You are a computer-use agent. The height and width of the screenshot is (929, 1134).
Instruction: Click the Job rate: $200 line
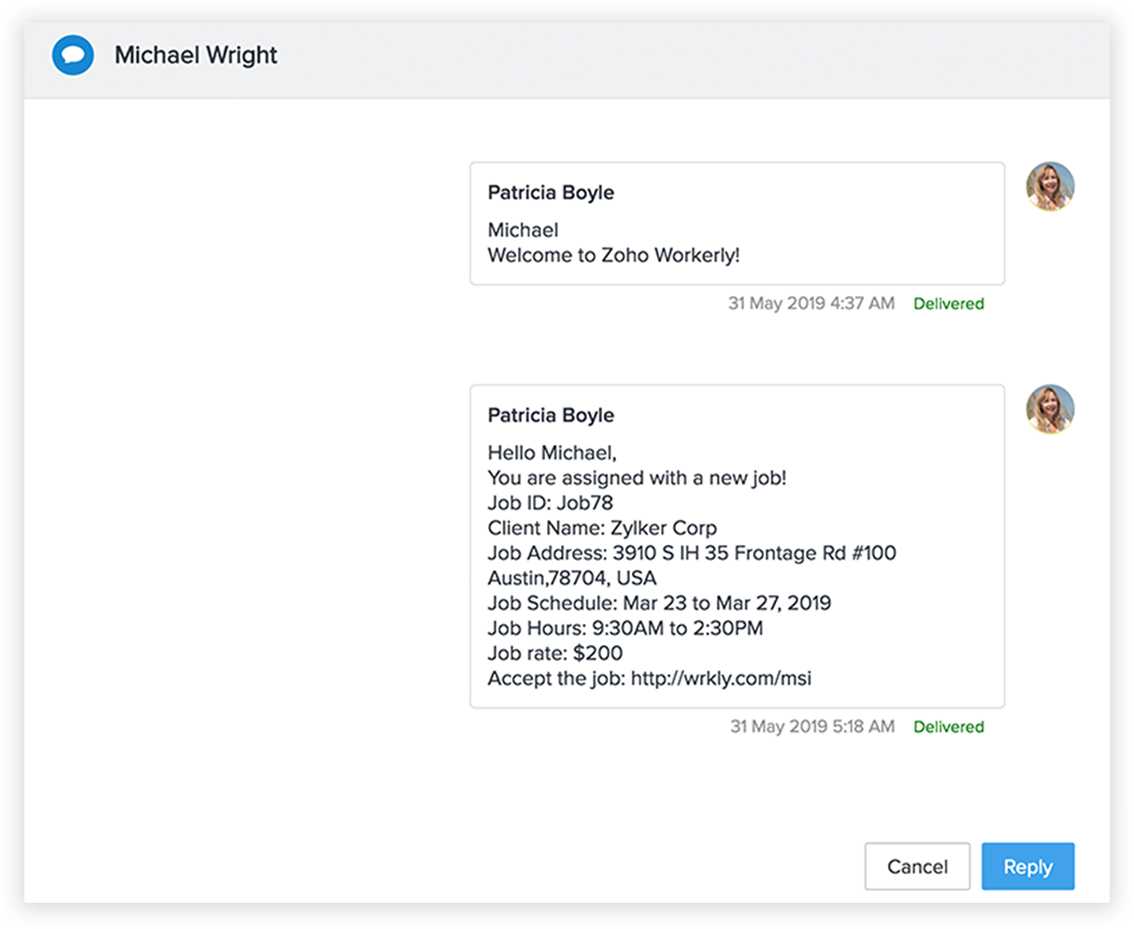pos(554,653)
